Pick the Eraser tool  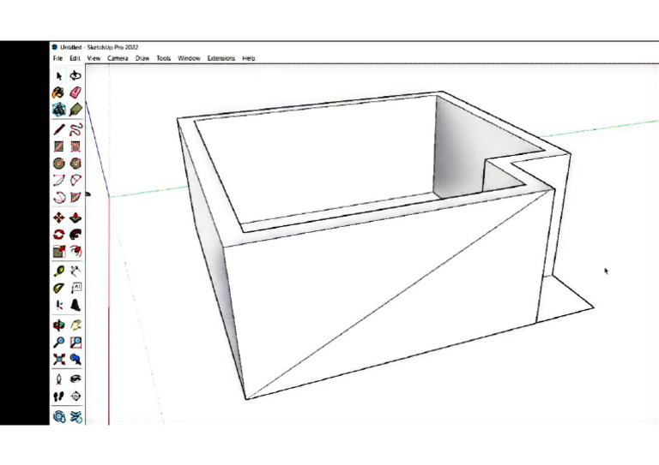pyautogui.click(x=76, y=92)
